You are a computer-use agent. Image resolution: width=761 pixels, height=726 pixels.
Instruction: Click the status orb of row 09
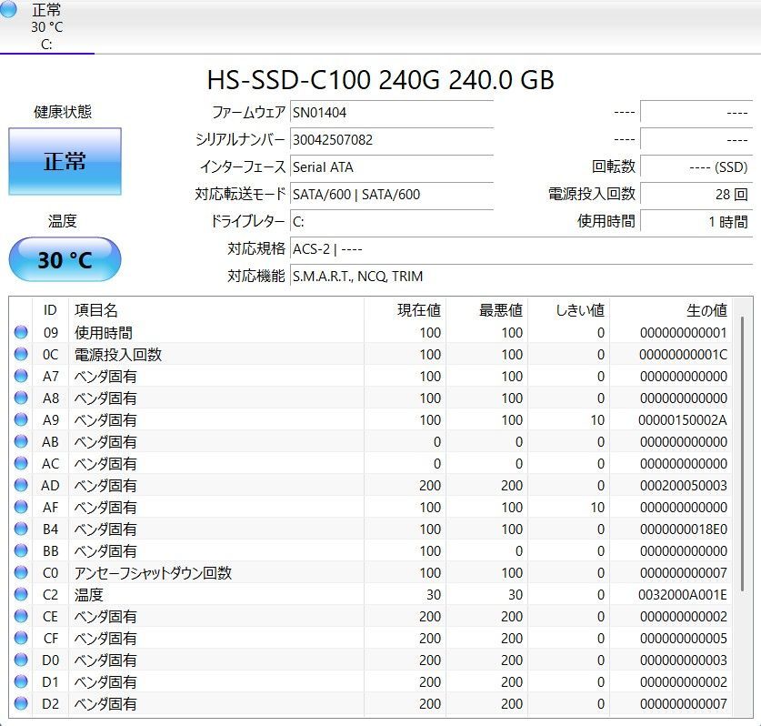(x=21, y=332)
